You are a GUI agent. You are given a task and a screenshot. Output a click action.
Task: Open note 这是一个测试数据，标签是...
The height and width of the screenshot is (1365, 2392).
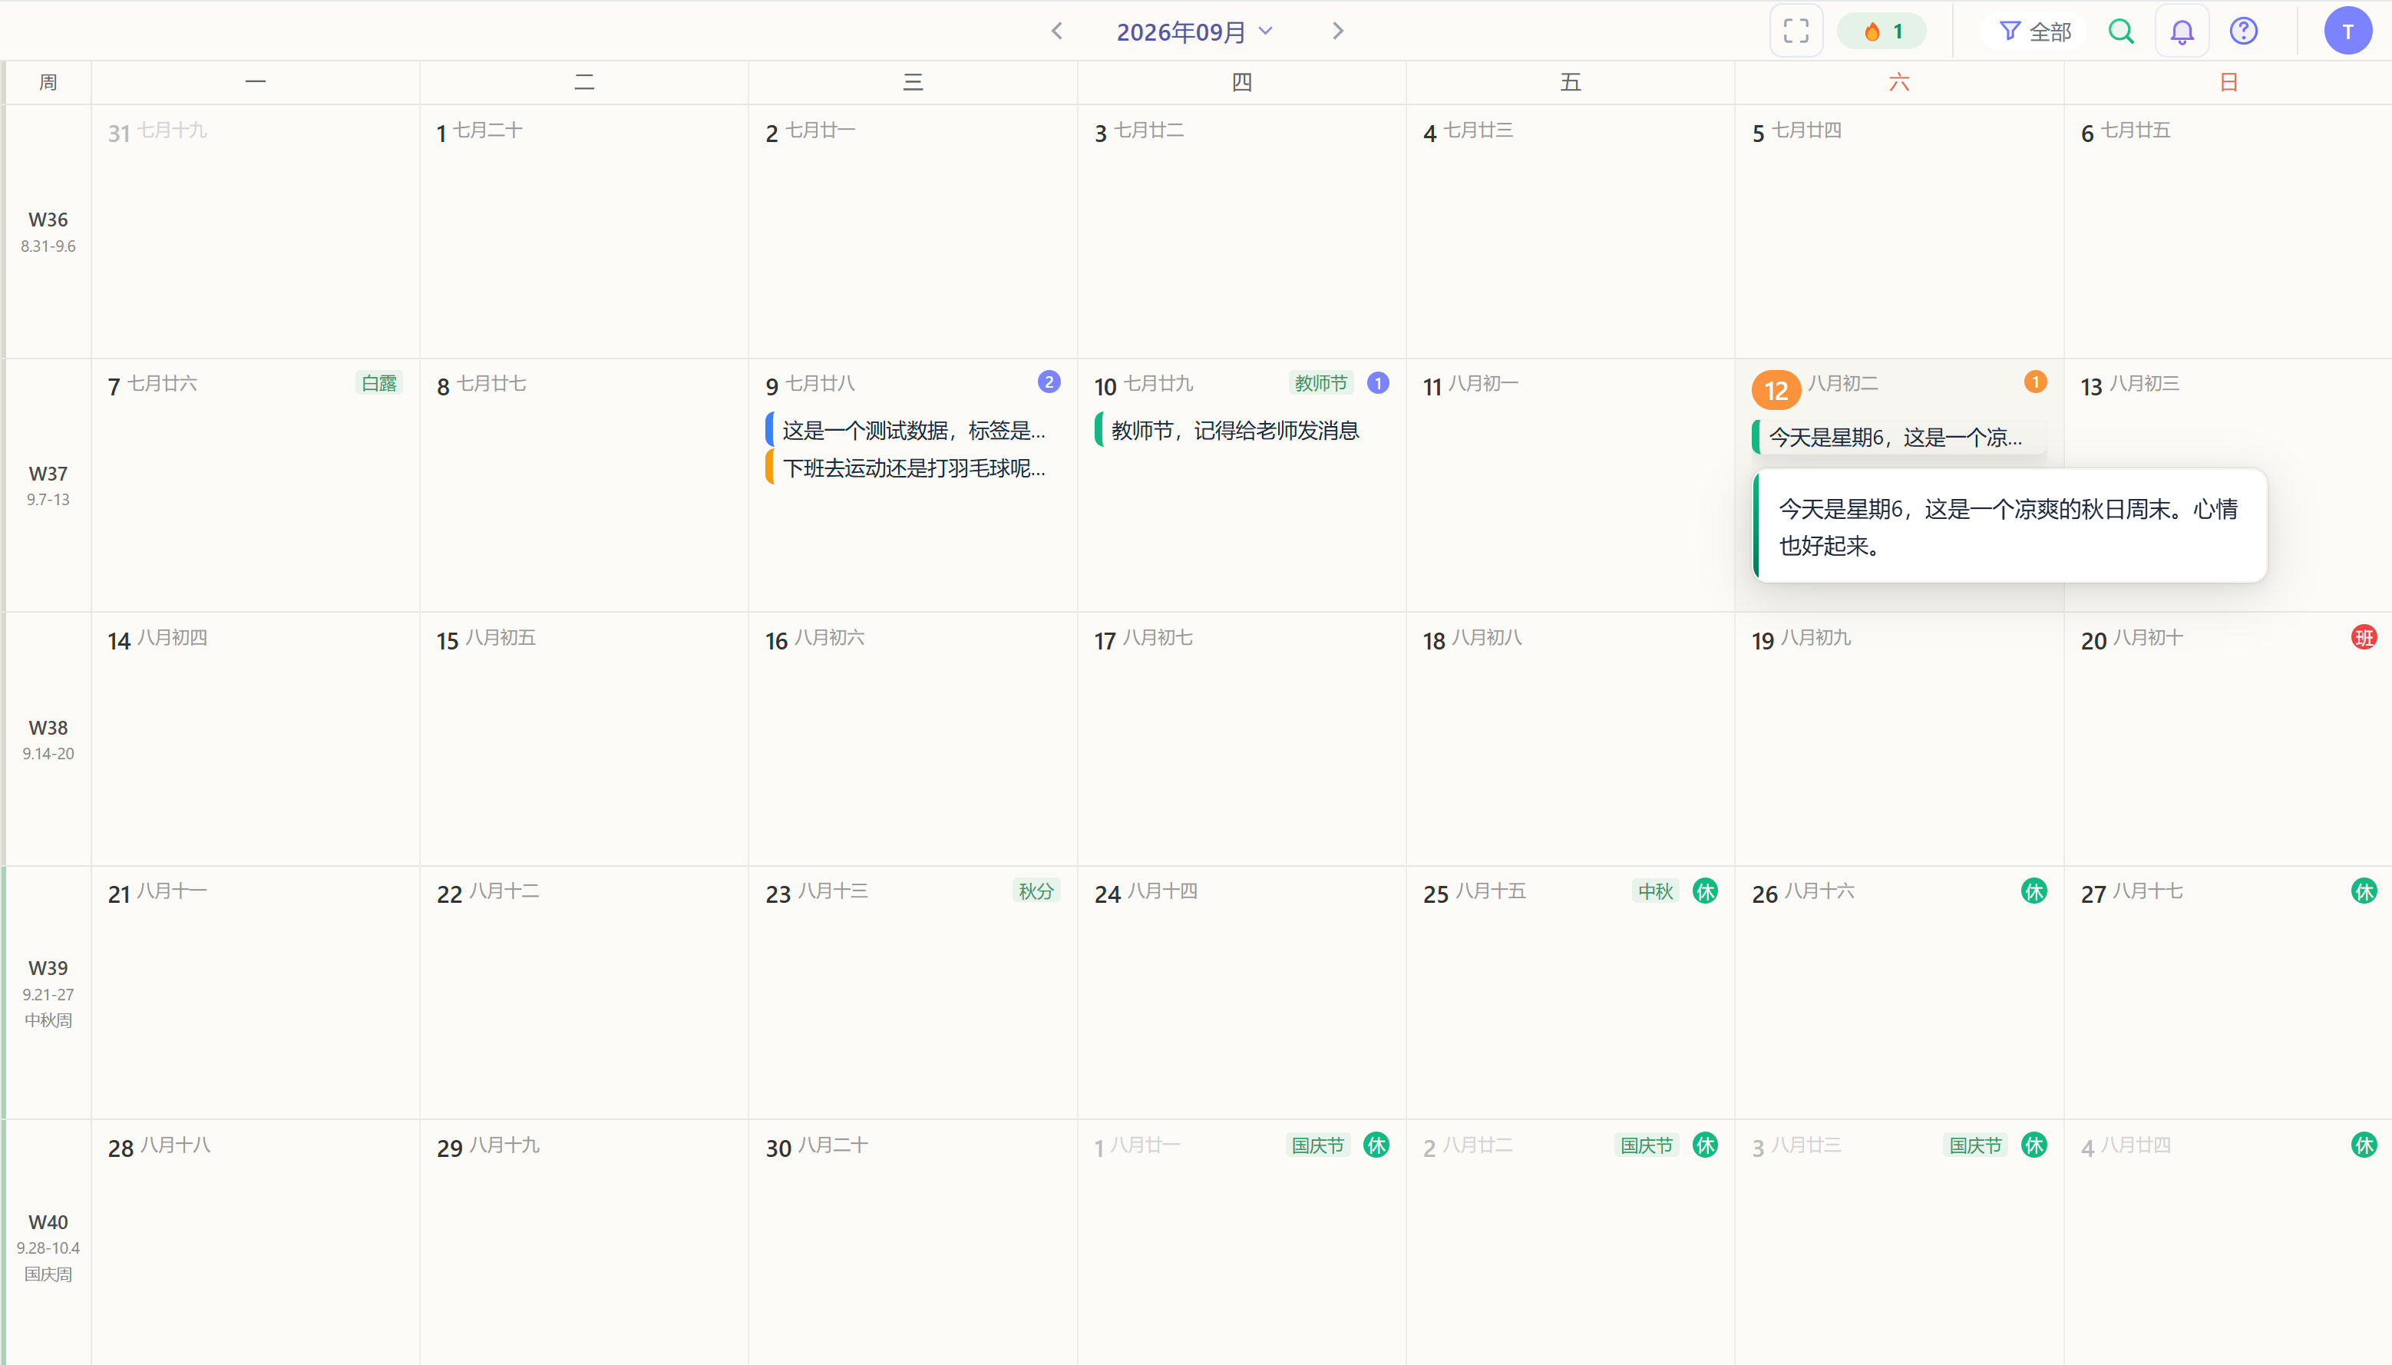(913, 431)
